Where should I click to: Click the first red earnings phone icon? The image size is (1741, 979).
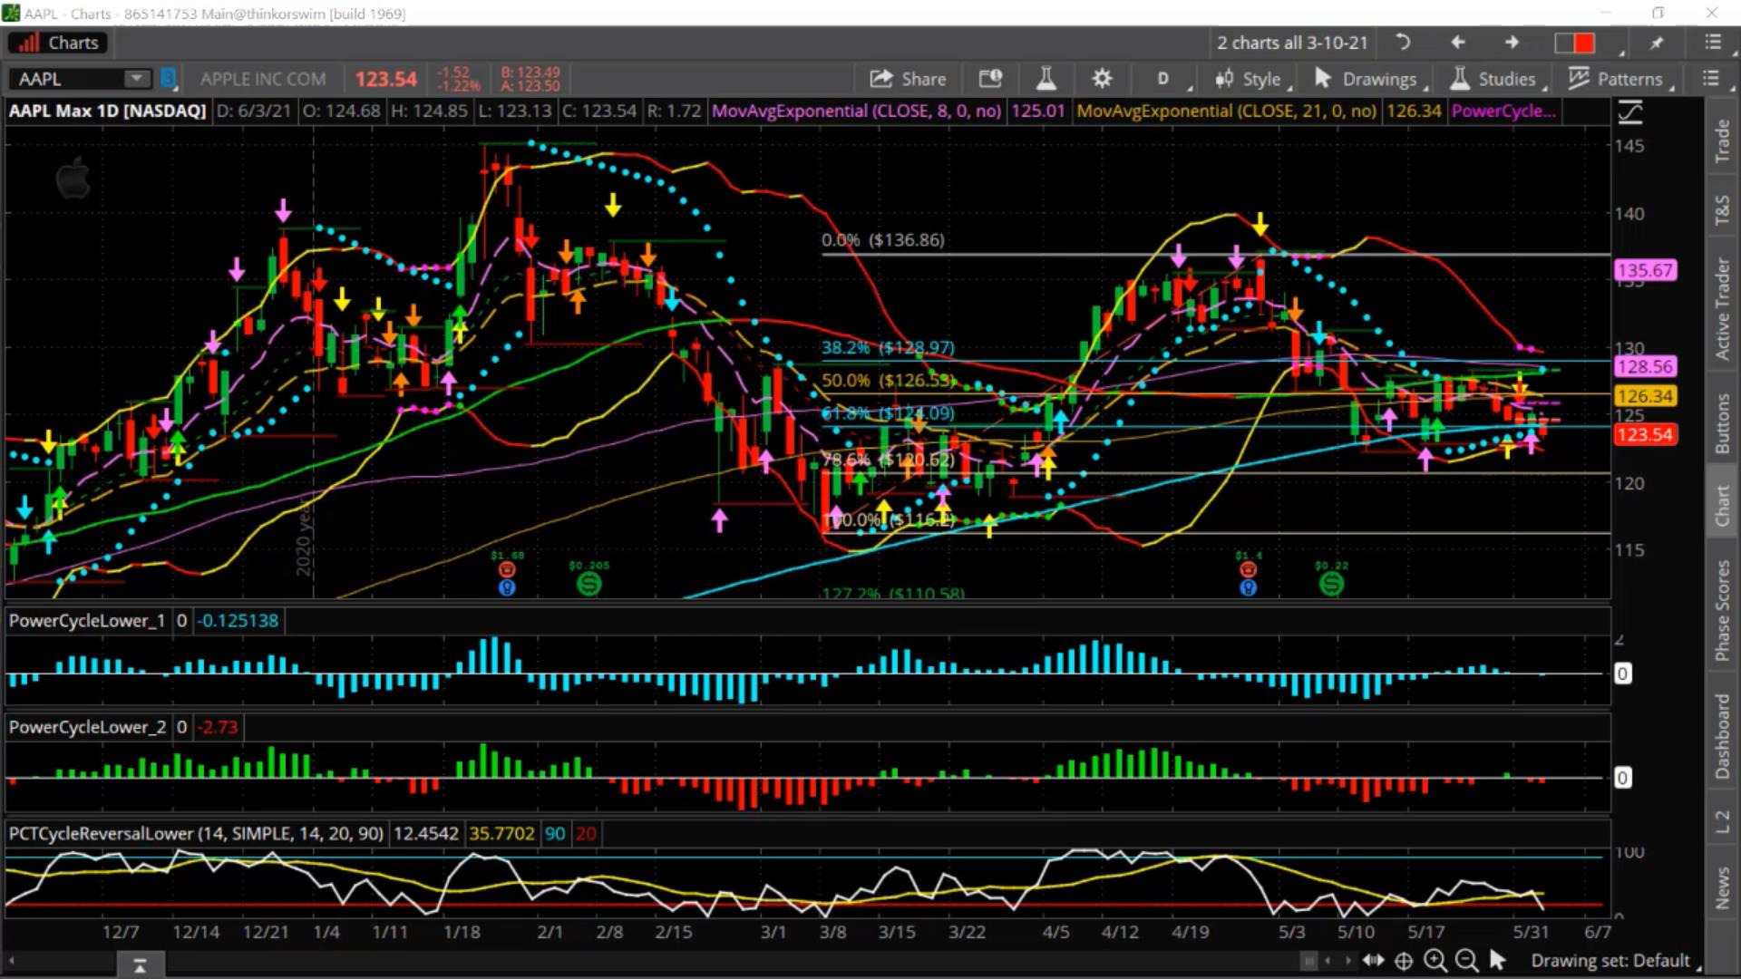pyautogui.click(x=507, y=570)
